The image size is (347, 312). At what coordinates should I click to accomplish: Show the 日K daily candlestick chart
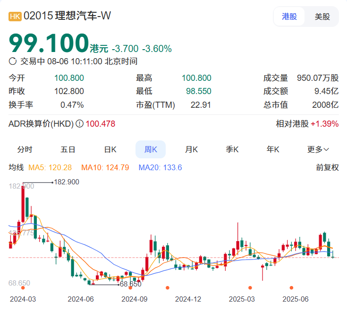[110, 149]
